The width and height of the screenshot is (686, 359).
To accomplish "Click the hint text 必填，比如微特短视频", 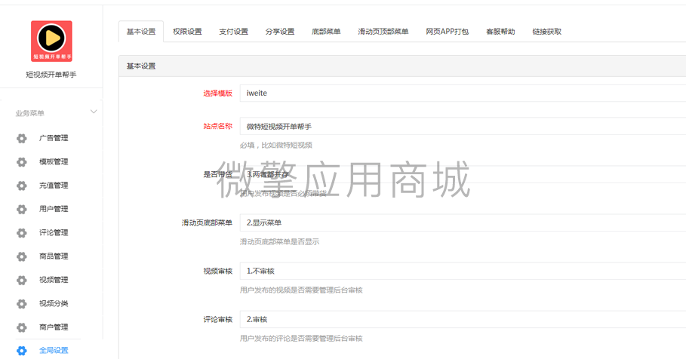I will coord(276,145).
